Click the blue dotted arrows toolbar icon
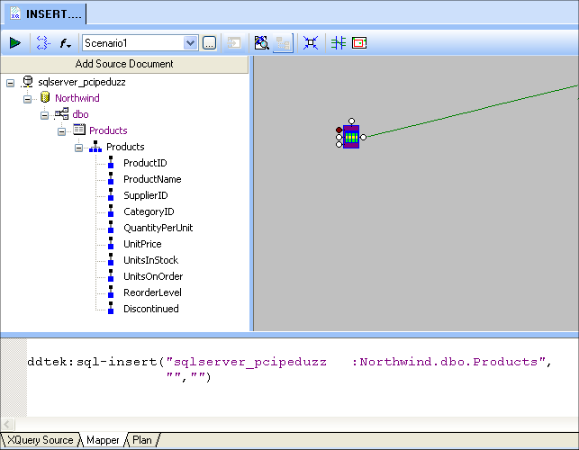Image resolution: width=579 pixels, height=450 pixels. click(43, 43)
